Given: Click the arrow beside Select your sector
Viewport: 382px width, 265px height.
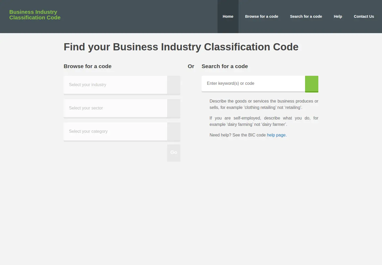Looking at the screenshot, I should click(x=174, y=108).
